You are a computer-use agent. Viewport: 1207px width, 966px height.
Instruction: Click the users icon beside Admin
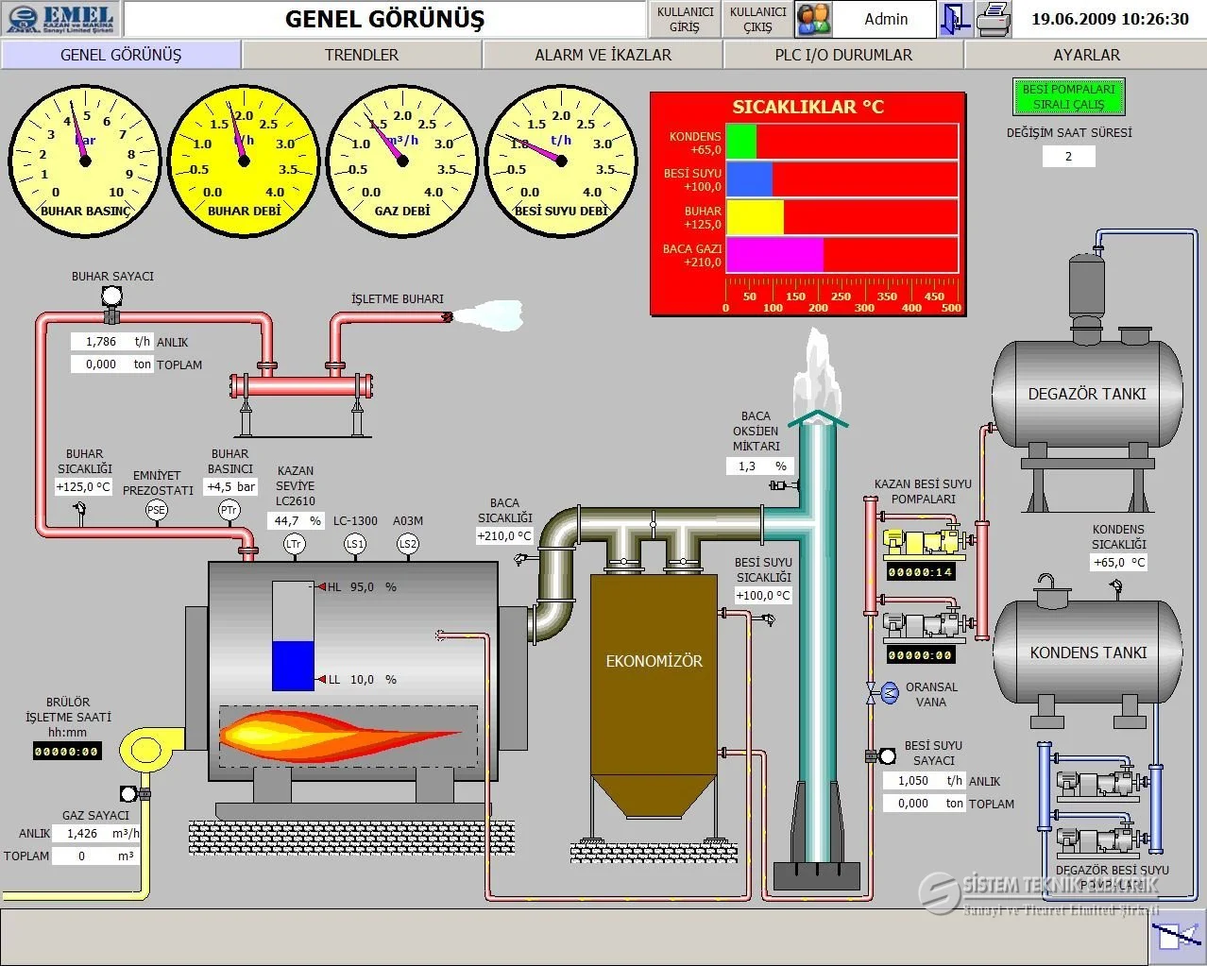pyautogui.click(x=813, y=19)
